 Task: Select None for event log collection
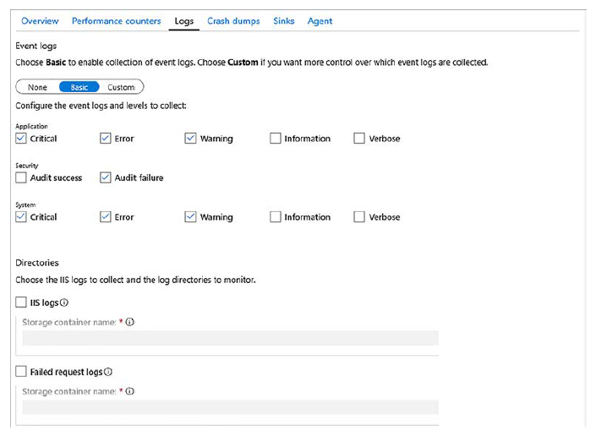pyautogui.click(x=37, y=87)
